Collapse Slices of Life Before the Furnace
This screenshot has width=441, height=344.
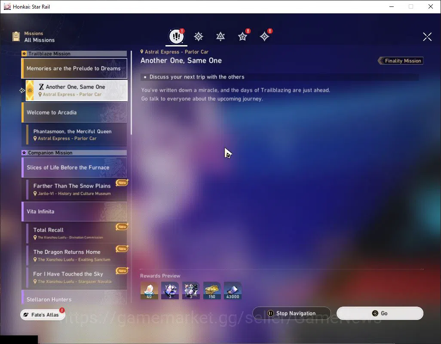click(74, 167)
